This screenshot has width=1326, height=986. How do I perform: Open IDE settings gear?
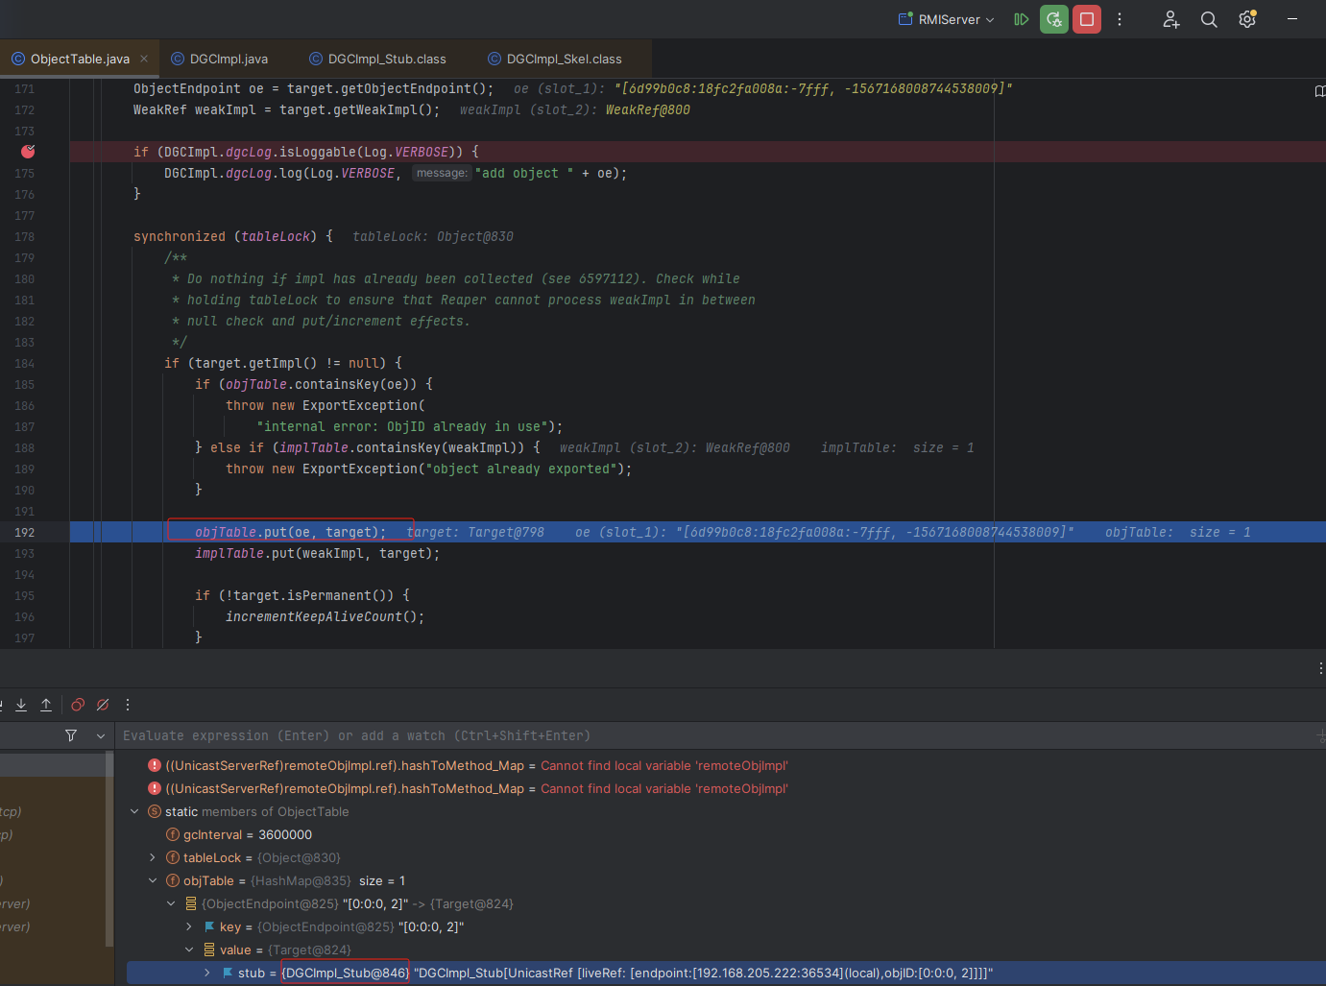tap(1247, 19)
